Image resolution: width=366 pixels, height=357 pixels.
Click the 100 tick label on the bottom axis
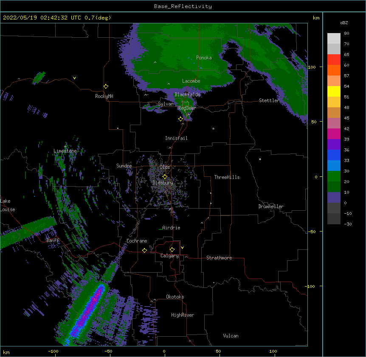click(273, 351)
